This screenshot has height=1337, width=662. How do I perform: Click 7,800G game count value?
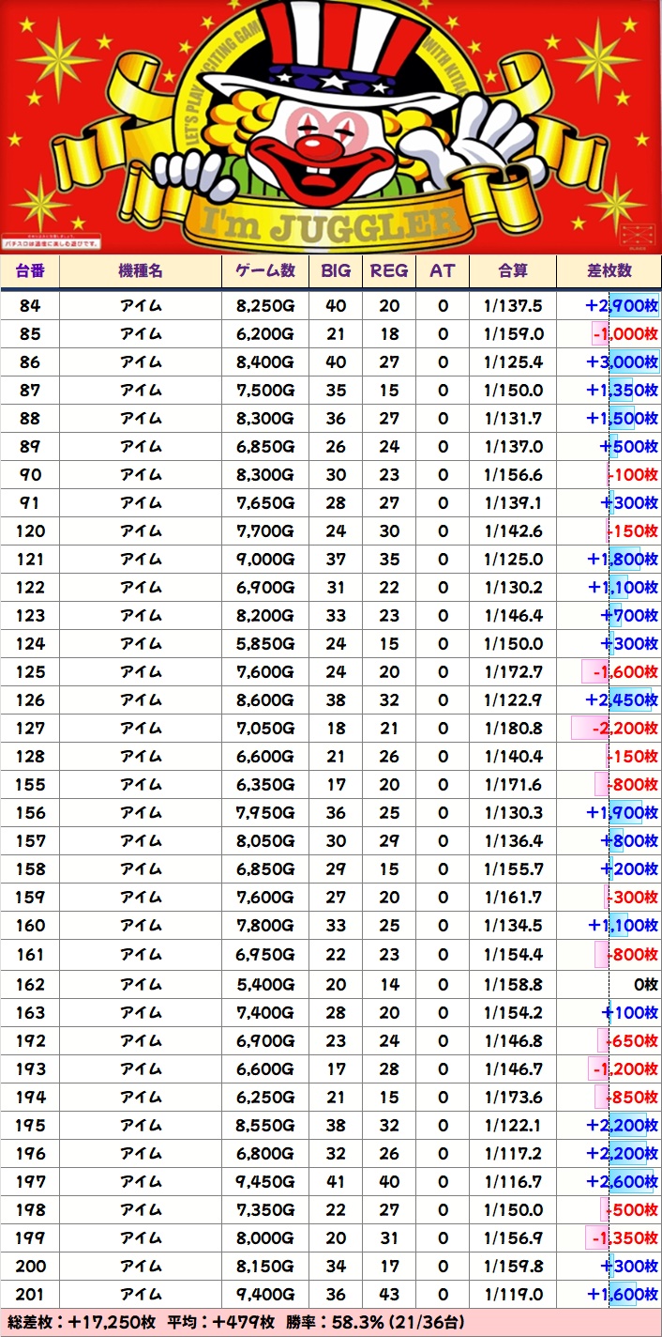[266, 926]
